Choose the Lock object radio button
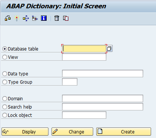Viewport: 156px width, 138px height. pos(5,115)
